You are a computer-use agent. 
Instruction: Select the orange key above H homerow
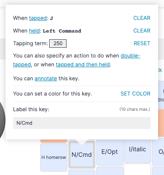coord(54,141)
